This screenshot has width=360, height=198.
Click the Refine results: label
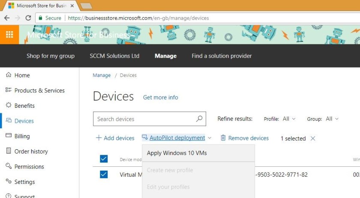pyautogui.click(x=235, y=119)
